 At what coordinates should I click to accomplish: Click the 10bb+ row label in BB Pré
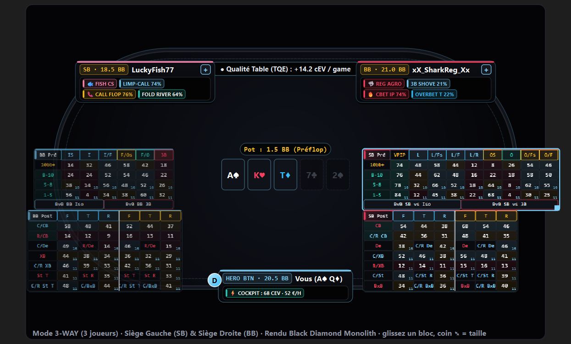(x=49, y=165)
